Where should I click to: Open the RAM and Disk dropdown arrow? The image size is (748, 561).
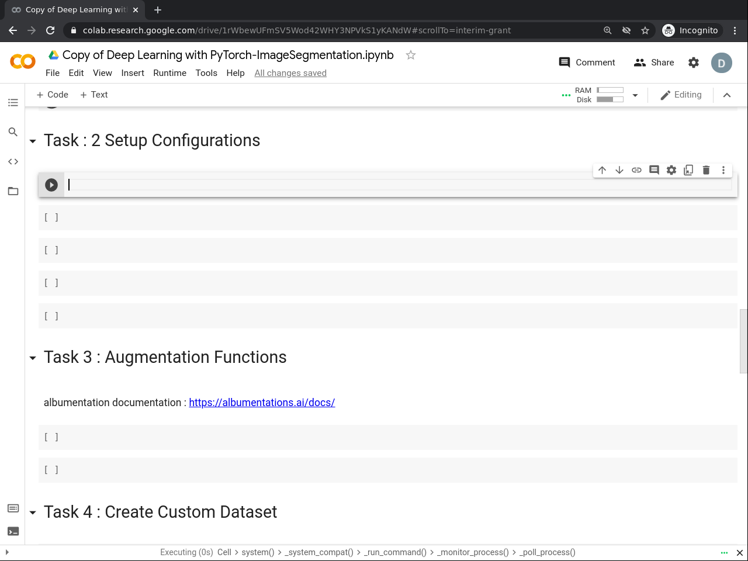[635, 95]
